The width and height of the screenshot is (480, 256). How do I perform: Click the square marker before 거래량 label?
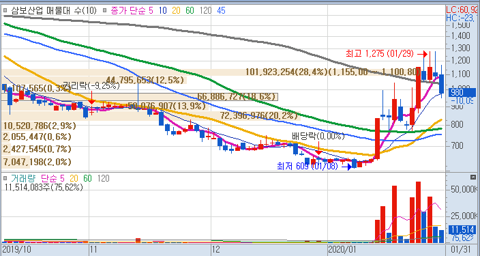[x=5, y=178]
